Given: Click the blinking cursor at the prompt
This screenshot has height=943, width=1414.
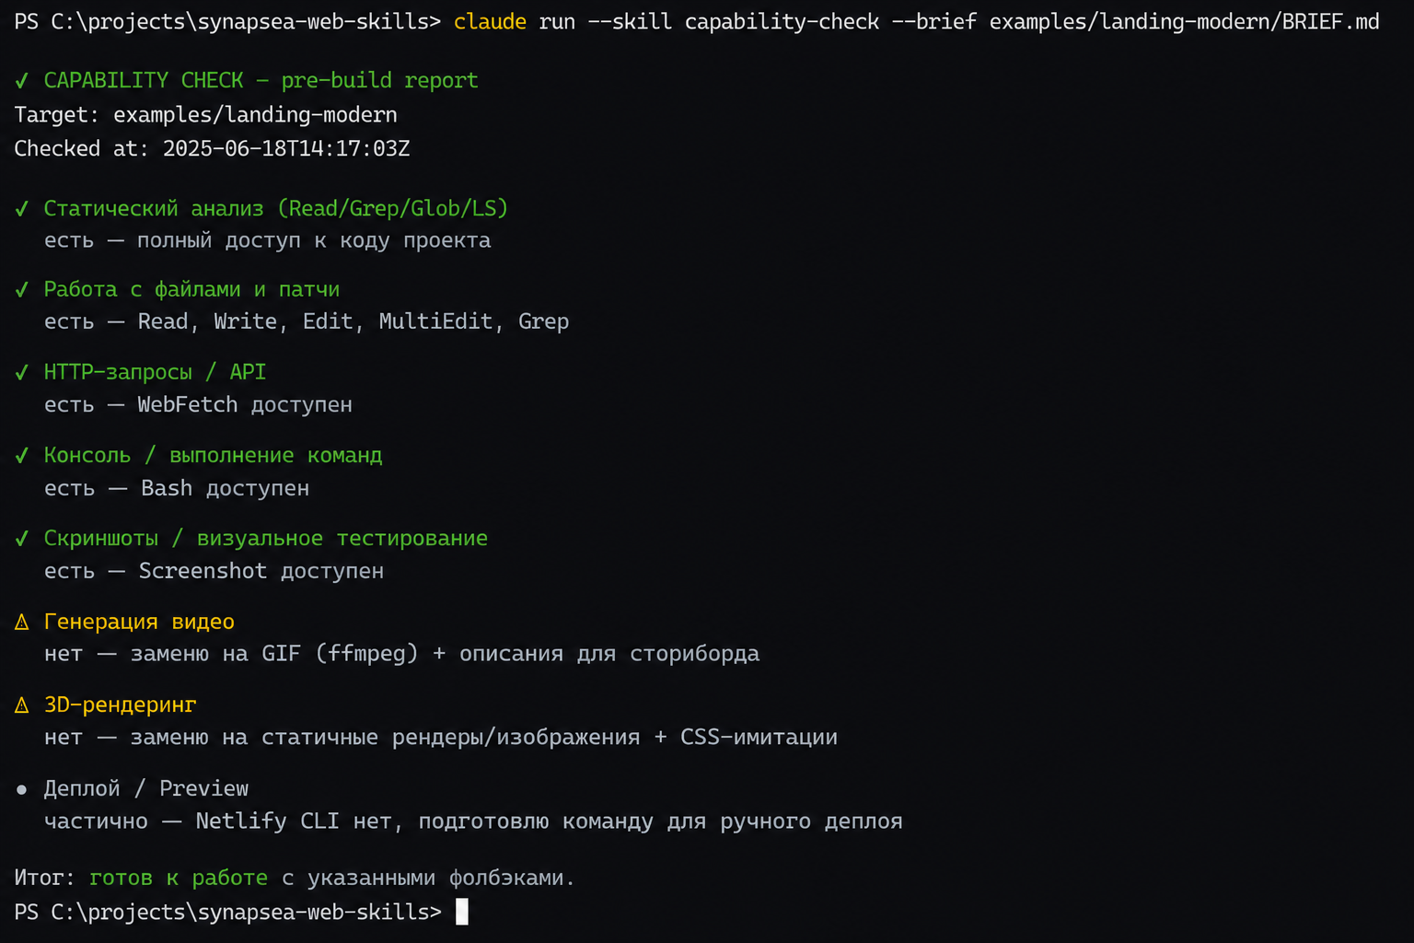Looking at the screenshot, I should click(462, 912).
